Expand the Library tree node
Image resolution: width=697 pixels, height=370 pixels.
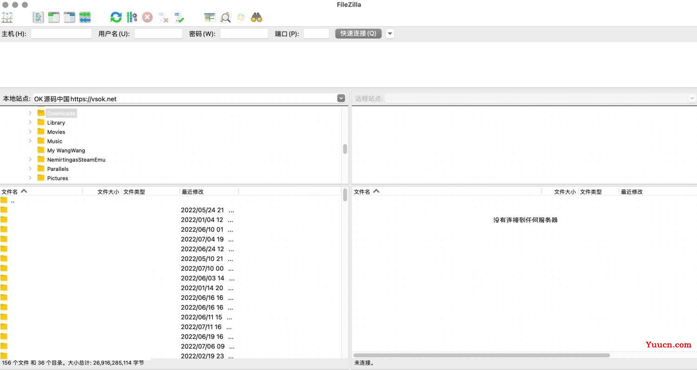click(x=30, y=122)
